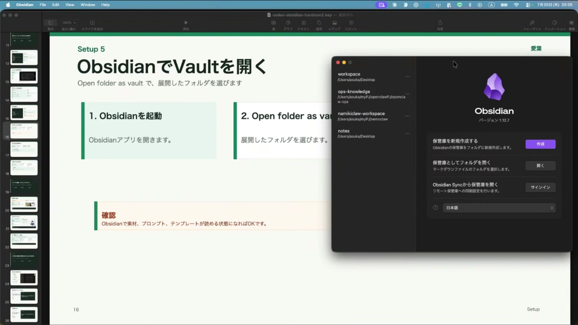Open the Obsidian app menu
The height and width of the screenshot is (325, 578).
25,5
